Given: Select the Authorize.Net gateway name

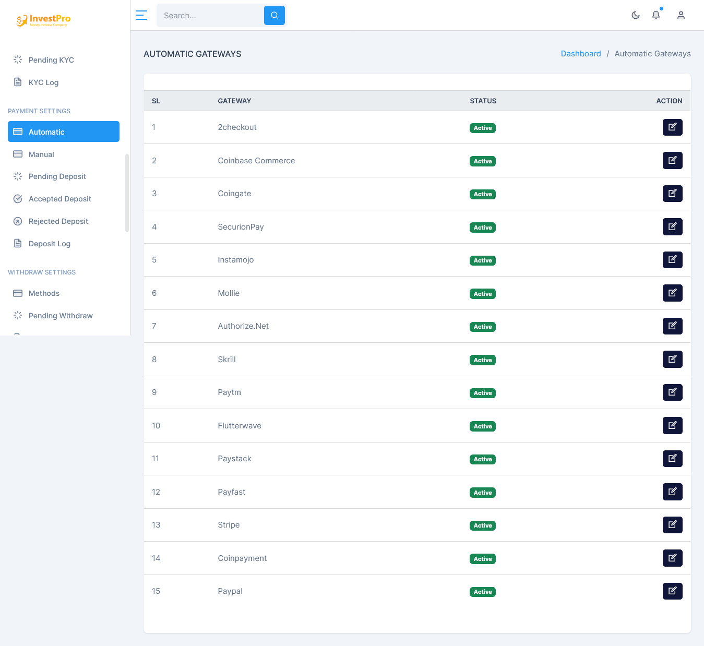Looking at the screenshot, I should (x=243, y=326).
